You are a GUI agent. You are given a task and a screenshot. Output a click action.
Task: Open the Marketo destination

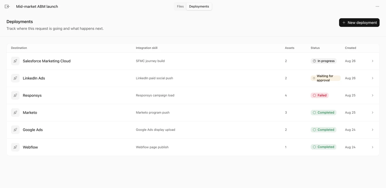30,112
